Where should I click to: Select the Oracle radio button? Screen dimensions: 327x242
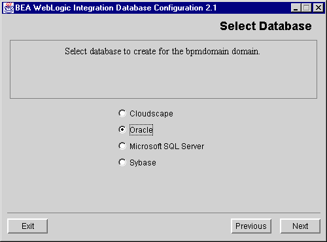(122, 130)
